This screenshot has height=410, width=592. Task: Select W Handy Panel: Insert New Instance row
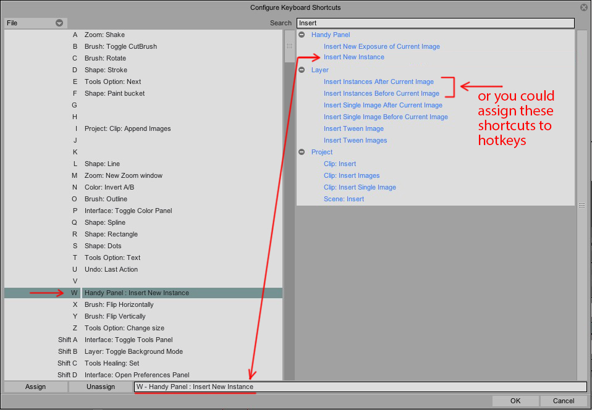(x=143, y=293)
